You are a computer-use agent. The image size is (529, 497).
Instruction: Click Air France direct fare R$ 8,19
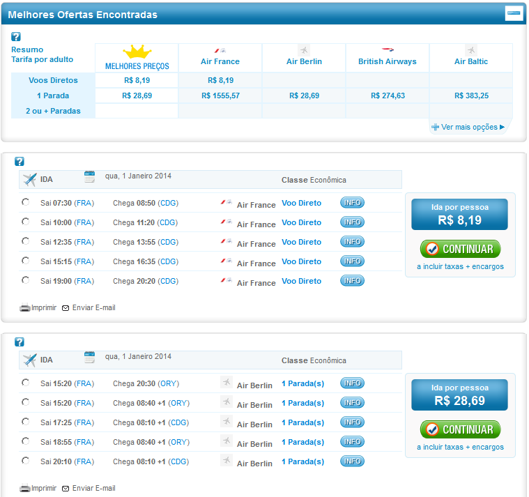click(221, 80)
